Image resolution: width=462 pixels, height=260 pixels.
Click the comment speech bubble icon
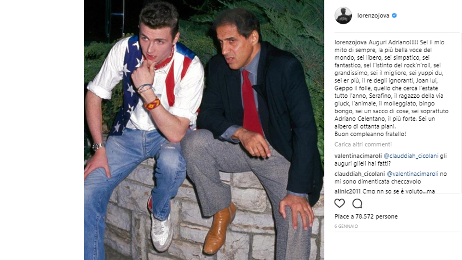point(357,203)
